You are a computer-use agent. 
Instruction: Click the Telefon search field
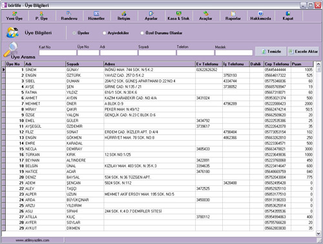pos(196,53)
